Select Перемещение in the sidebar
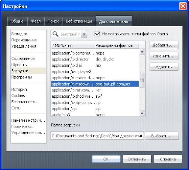 pyautogui.click(x=28, y=40)
